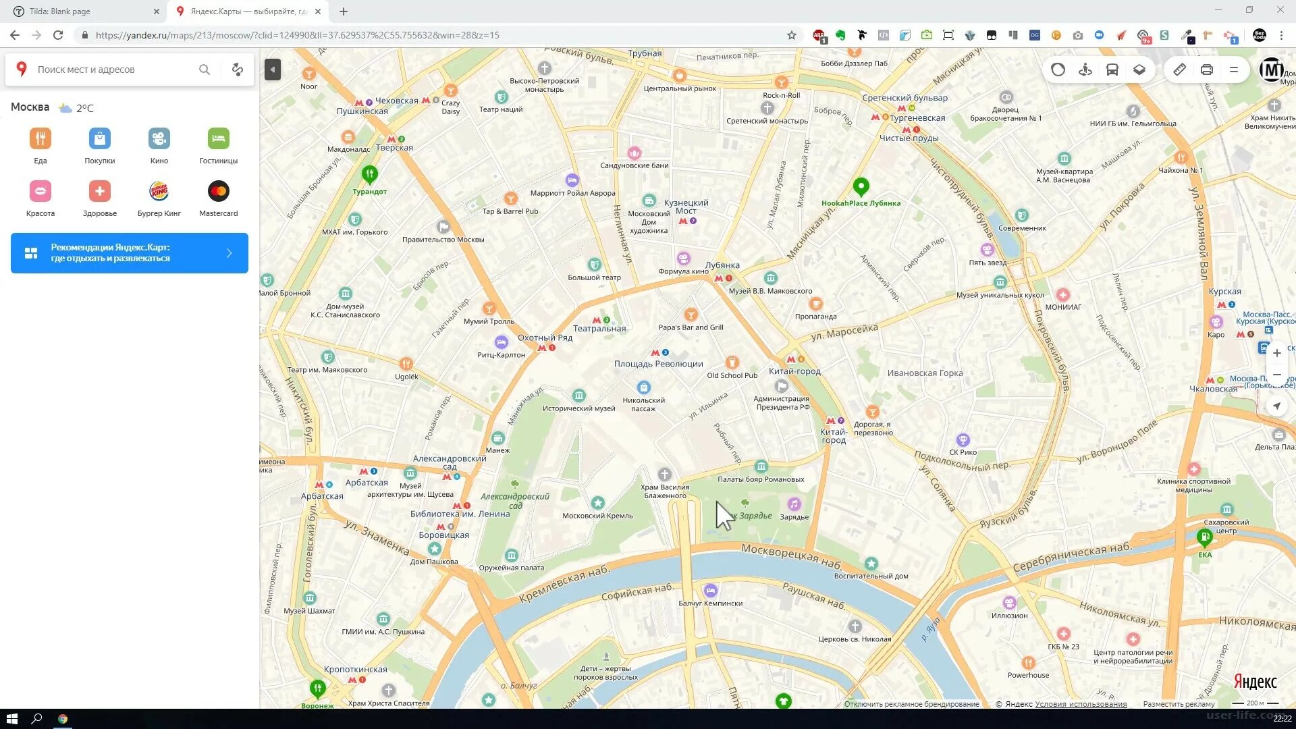Open the Windows Start menu

[11, 719]
